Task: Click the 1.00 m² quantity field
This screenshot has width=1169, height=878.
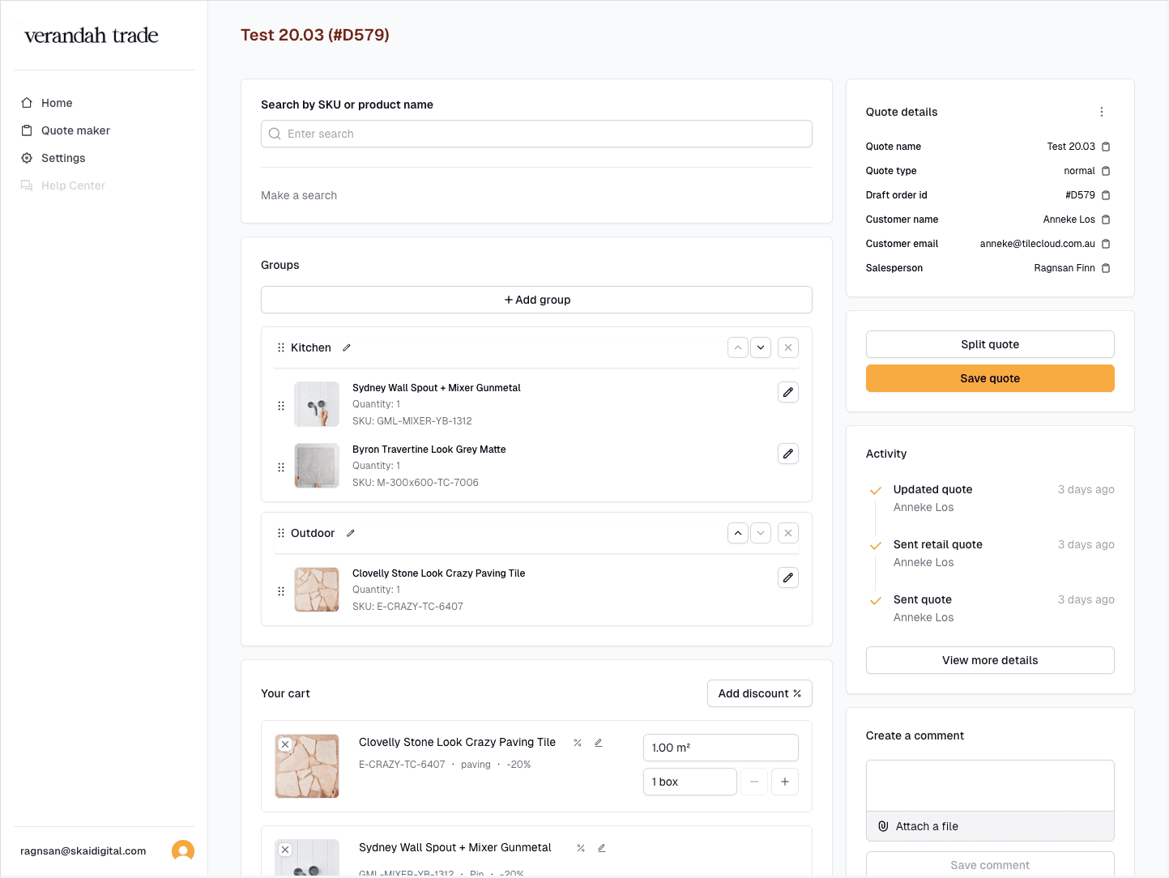Action: coord(721,748)
